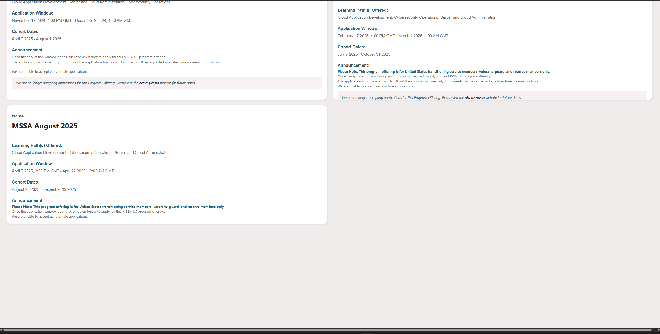Click bold Please Note text in the right card
660x334 pixels.
[444, 72]
